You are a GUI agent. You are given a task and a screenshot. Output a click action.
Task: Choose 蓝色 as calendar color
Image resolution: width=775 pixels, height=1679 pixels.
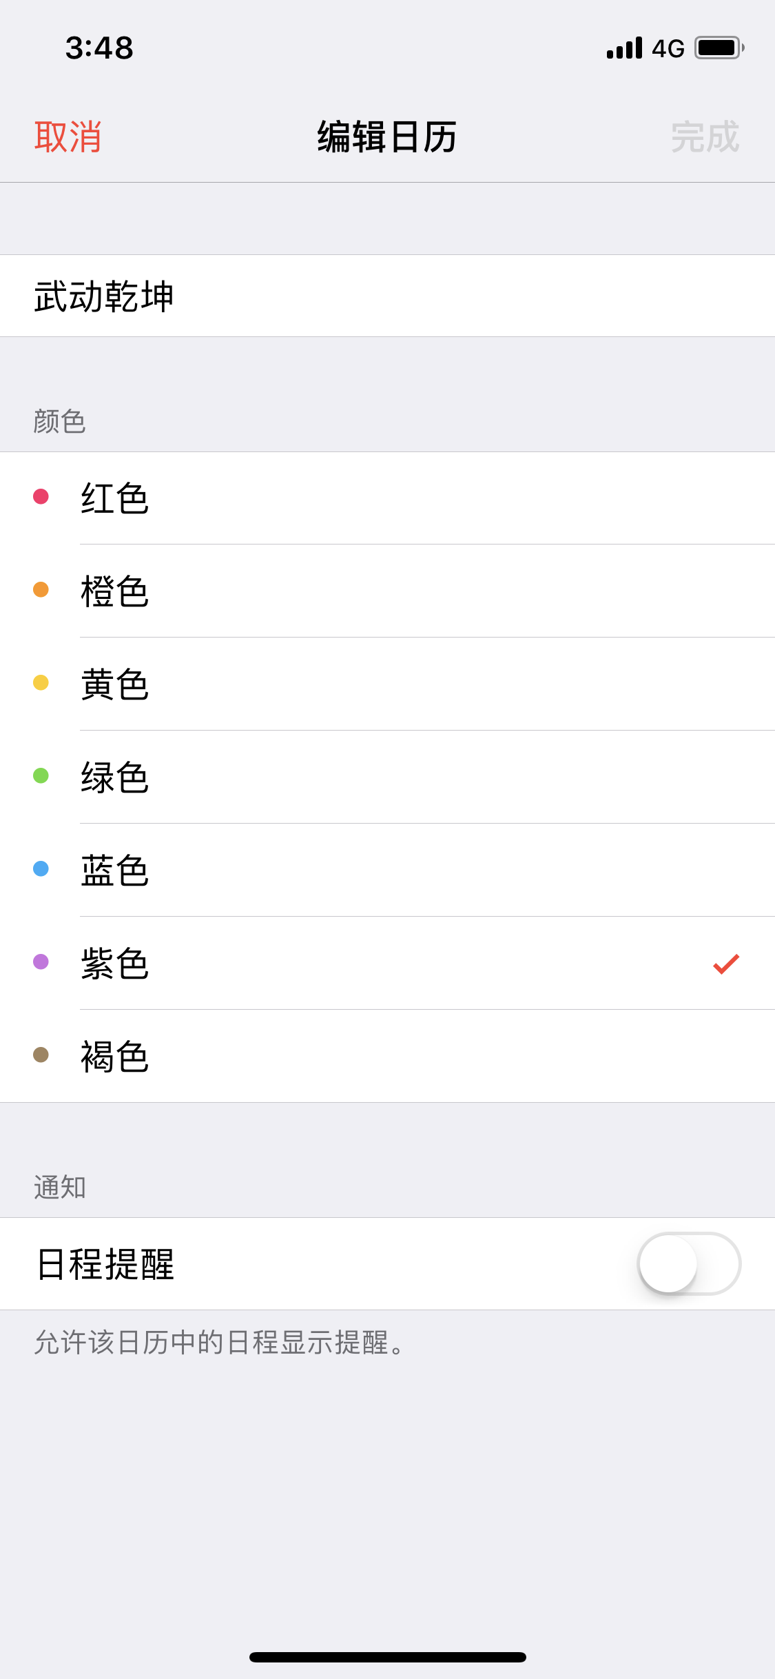click(x=115, y=871)
